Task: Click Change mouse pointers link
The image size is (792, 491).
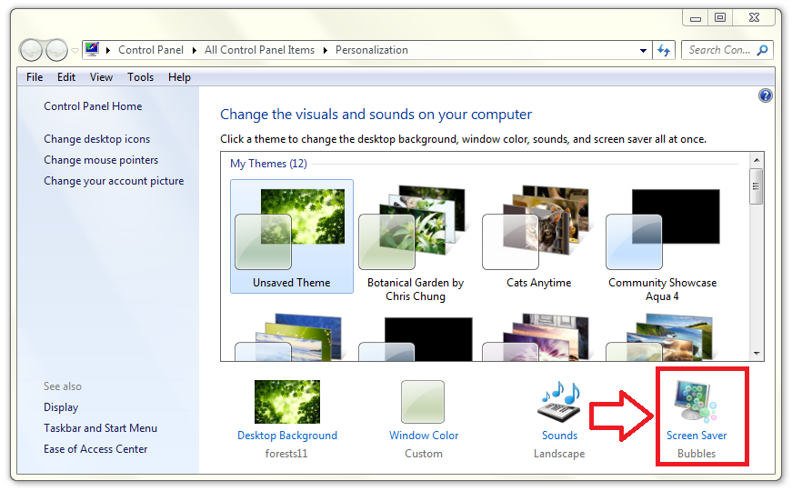Action: [x=101, y=160]
